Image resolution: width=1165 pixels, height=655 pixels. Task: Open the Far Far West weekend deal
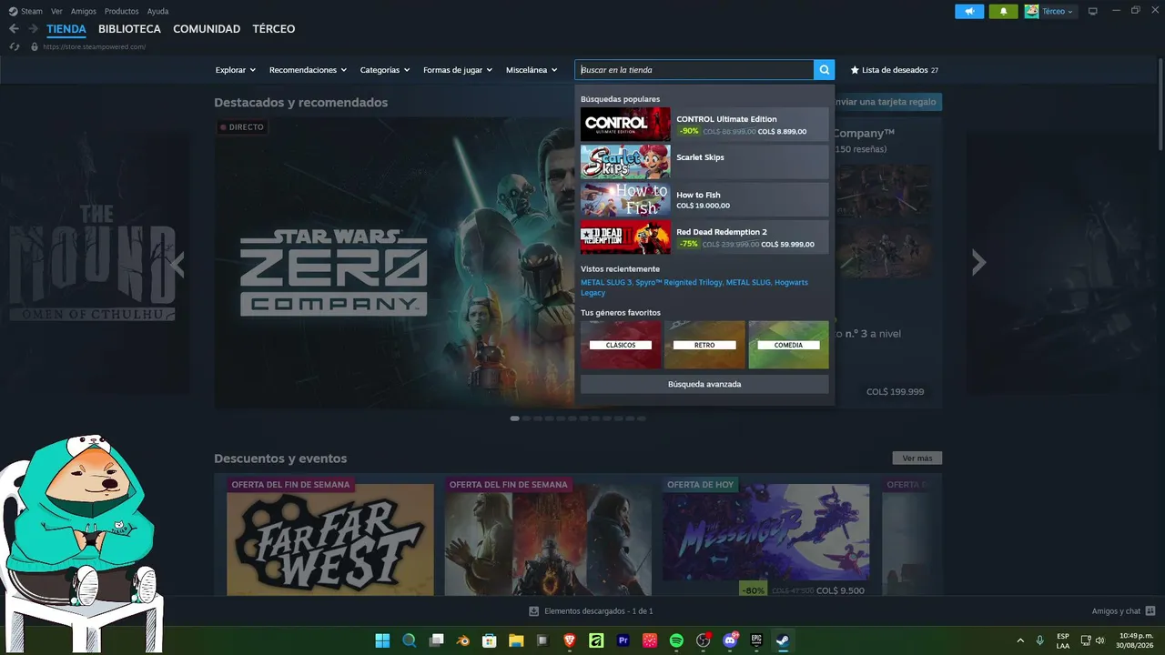(330, 539)
